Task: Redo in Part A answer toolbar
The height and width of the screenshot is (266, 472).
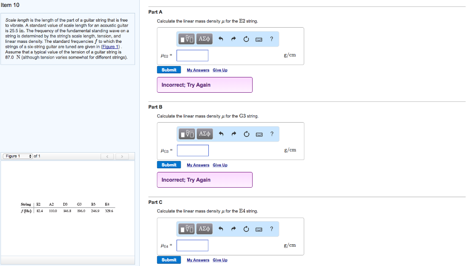Action: (x=233, y=39)
